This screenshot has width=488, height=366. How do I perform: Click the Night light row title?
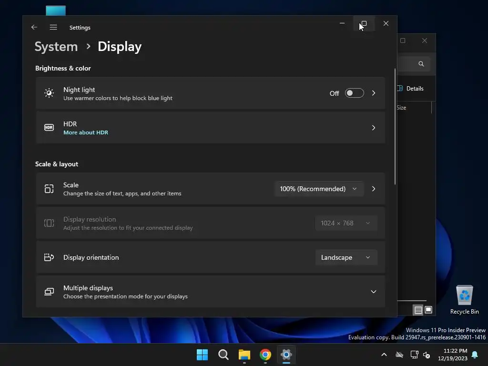[x=79, y=90]
